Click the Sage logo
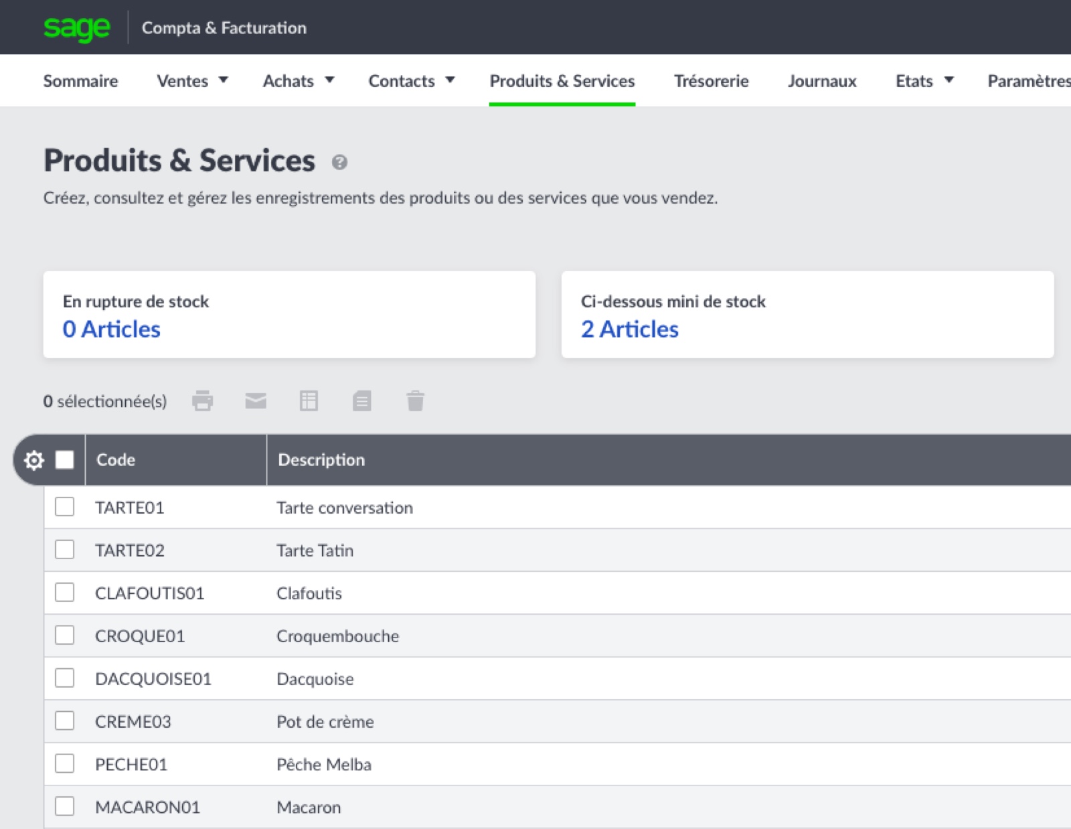Screen dimensions: 1071x829 click(76, 28)
